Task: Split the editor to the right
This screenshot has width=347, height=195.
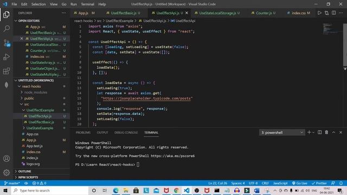Action: (334, 13)
